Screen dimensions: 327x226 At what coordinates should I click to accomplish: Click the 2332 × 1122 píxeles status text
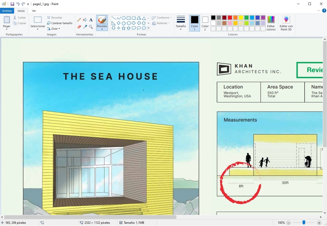(x=97, y=223)
